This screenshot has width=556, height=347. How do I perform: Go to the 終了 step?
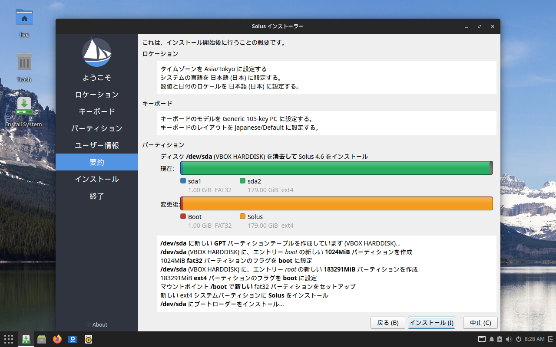pos(97,196)
